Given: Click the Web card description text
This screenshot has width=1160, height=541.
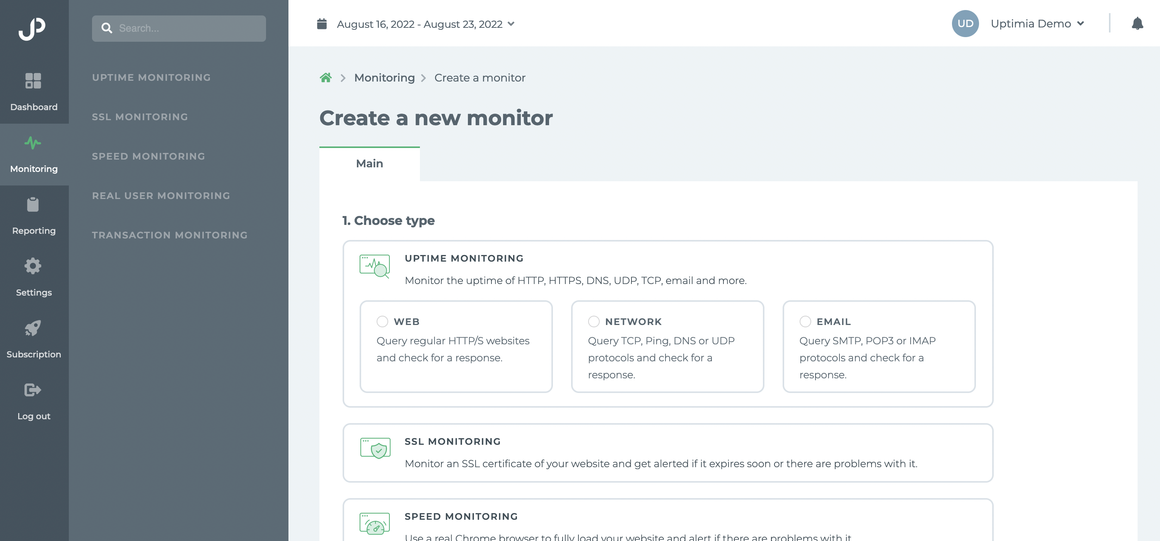Looking at the screenshot, I should [452, 349].
